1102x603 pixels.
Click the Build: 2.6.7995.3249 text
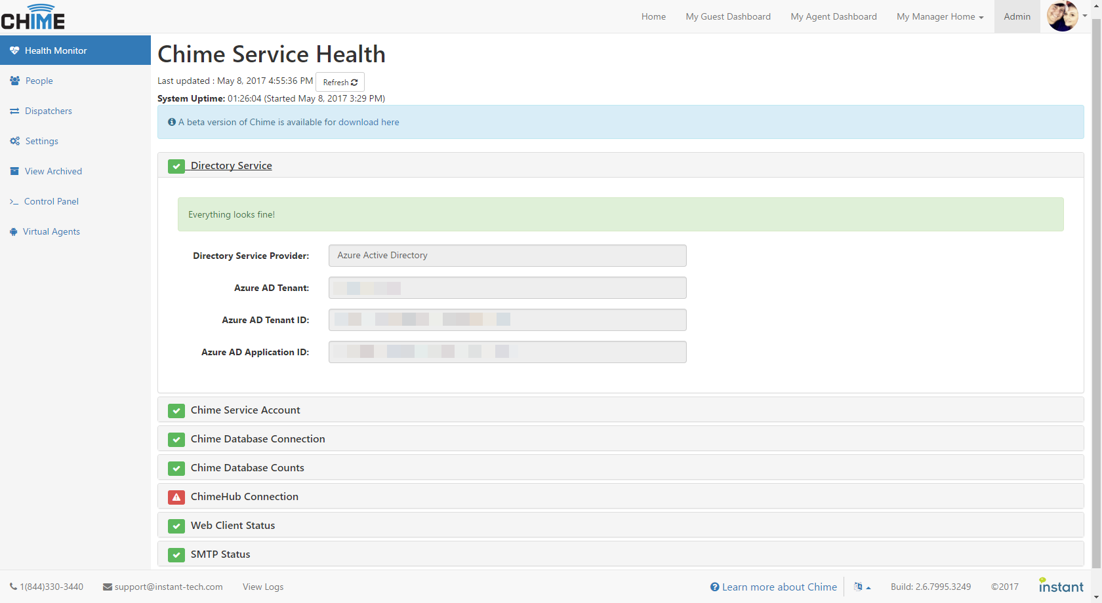coord(931,587)
